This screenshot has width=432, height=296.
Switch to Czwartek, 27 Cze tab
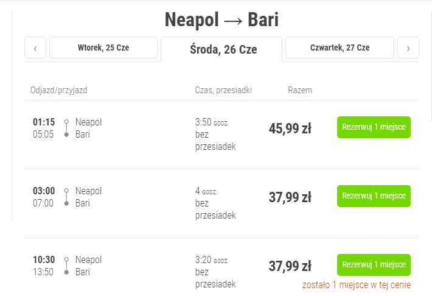[340, 48]
